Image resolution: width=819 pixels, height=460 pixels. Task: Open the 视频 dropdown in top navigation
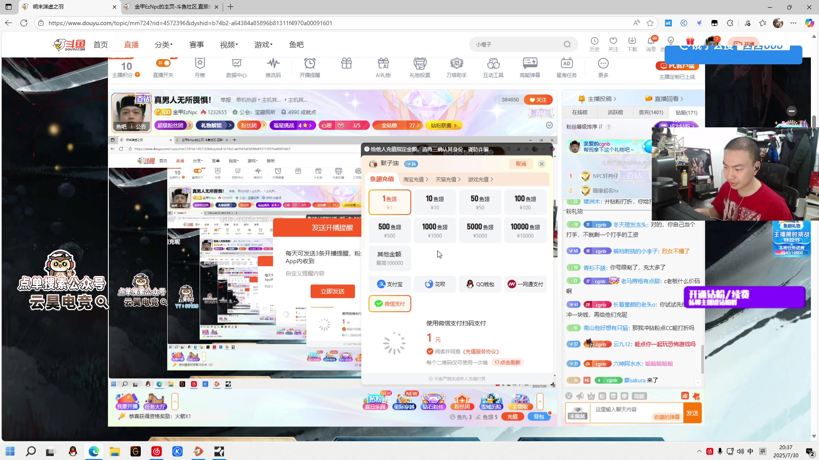229,45
